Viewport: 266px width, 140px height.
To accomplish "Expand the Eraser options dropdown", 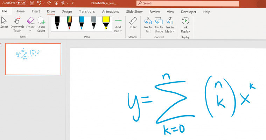I will coord(30,31).
